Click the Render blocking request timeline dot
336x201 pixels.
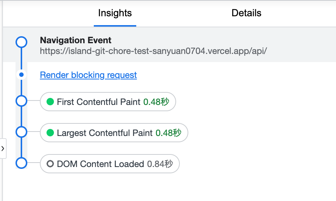(x=21, y=75)
